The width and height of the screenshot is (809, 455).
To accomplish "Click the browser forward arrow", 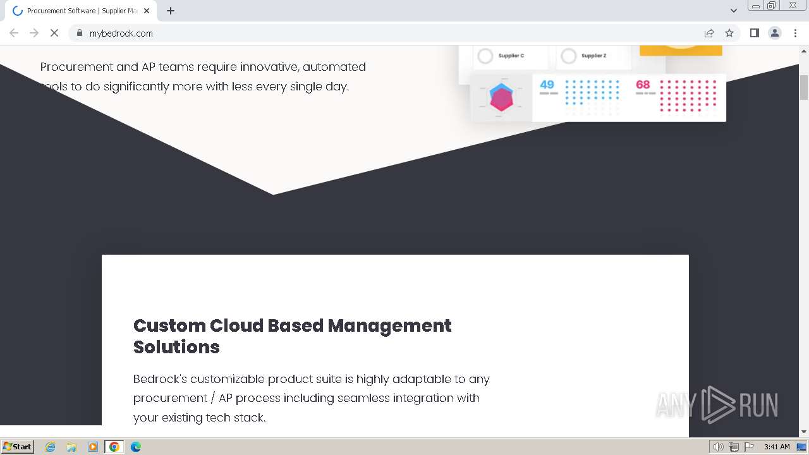I will tap(34, 33).
